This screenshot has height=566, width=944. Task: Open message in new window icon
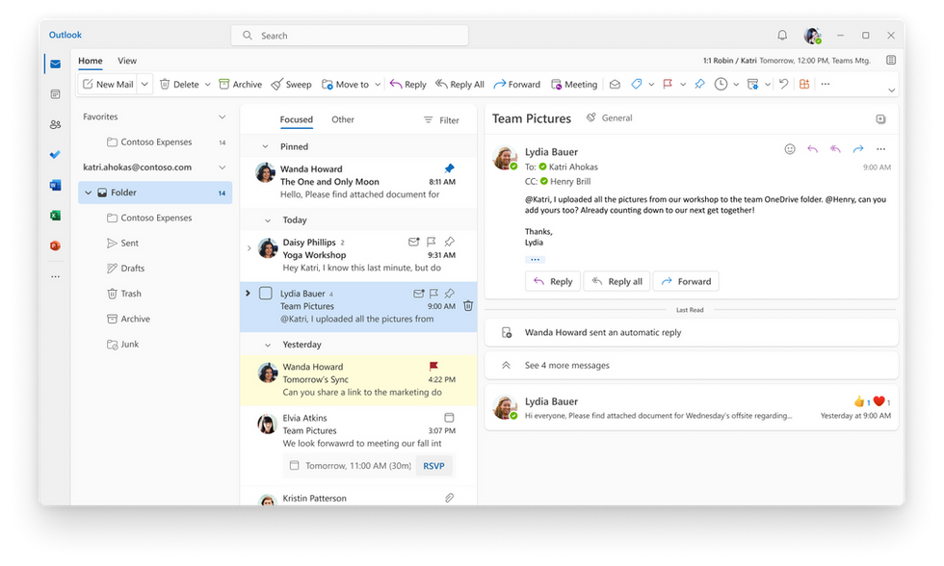pos(880,119)
